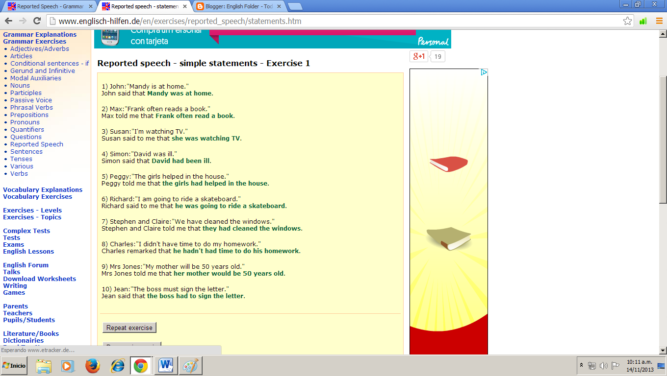Open the Literature/Books link
The image size is (667, 376).
pyautogui.click(x=31, y=333)
